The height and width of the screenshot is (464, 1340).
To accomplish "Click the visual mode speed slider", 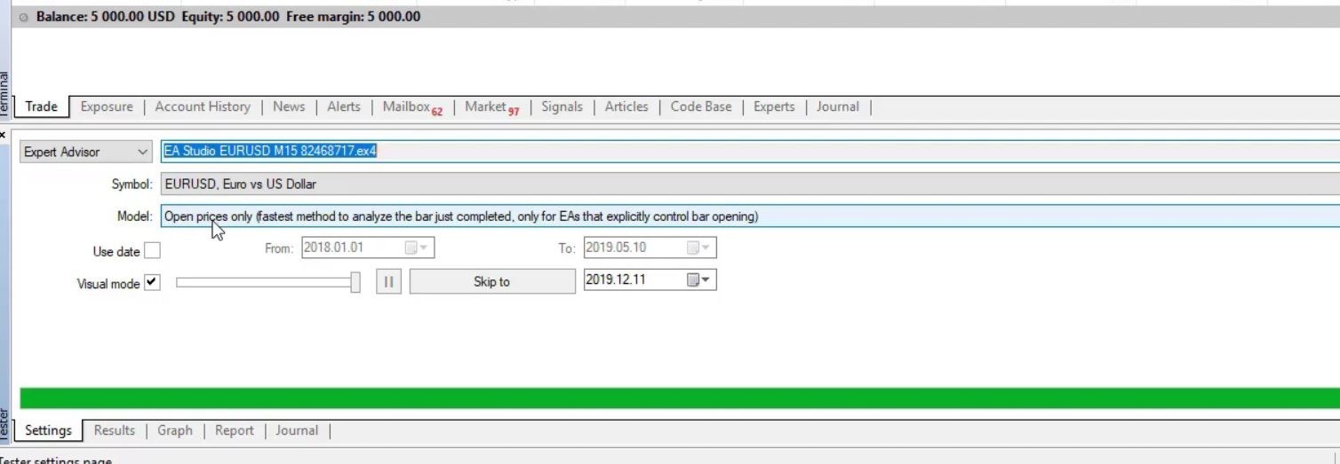I will pyautogui.click(x=267, y=282).
